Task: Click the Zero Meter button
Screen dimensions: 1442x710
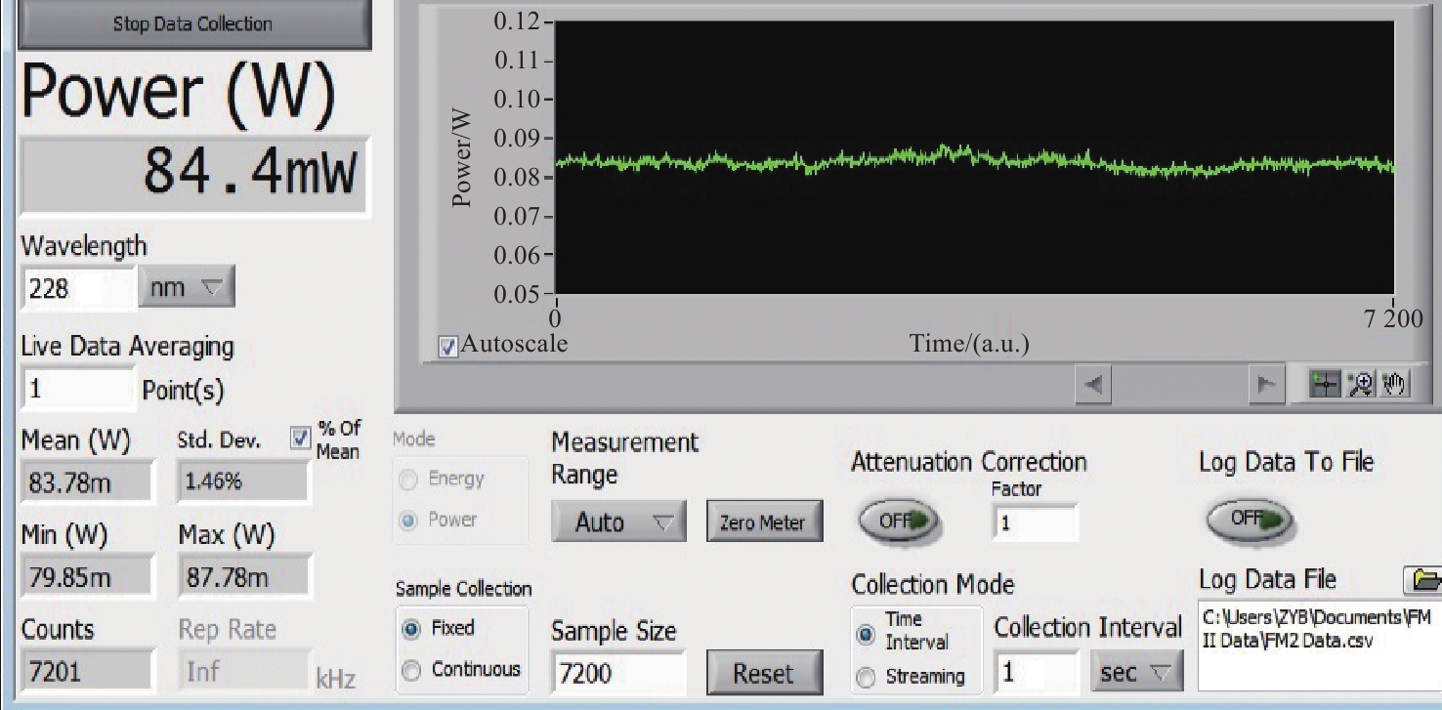Action: [x=762, y=522]
